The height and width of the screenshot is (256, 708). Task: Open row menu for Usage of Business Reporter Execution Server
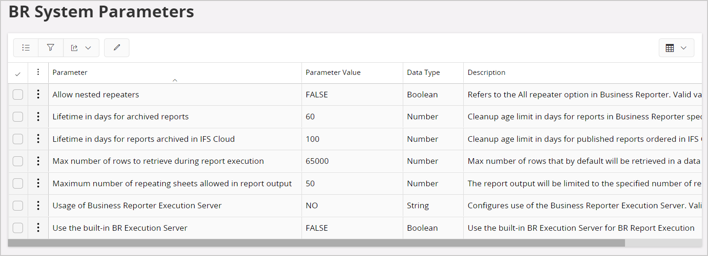coord(38,205)
